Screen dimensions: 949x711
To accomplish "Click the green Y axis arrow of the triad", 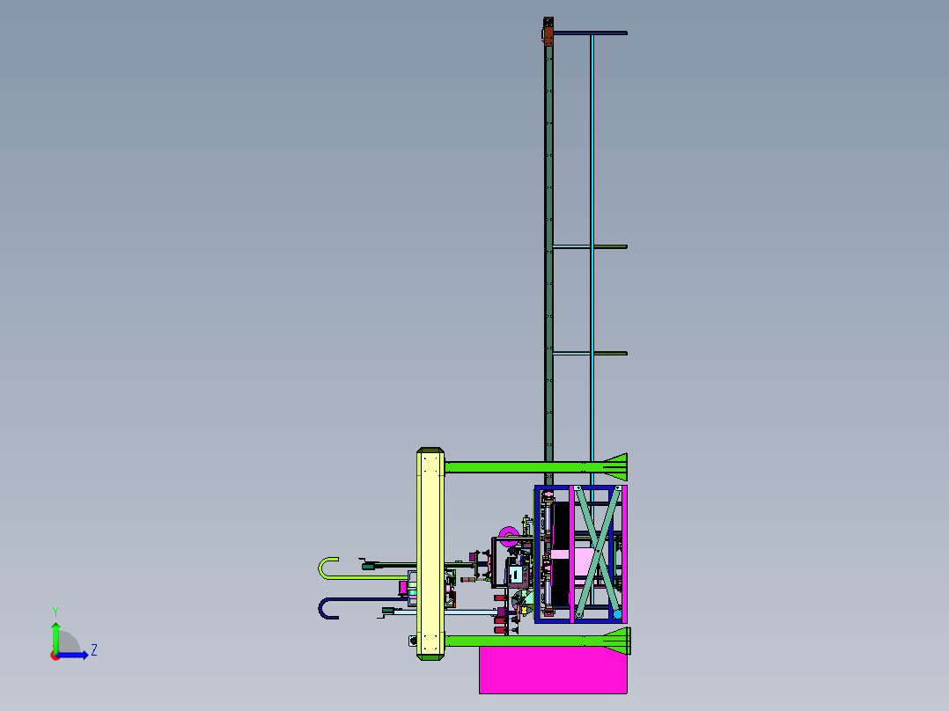I will click(x=55, y=637).
